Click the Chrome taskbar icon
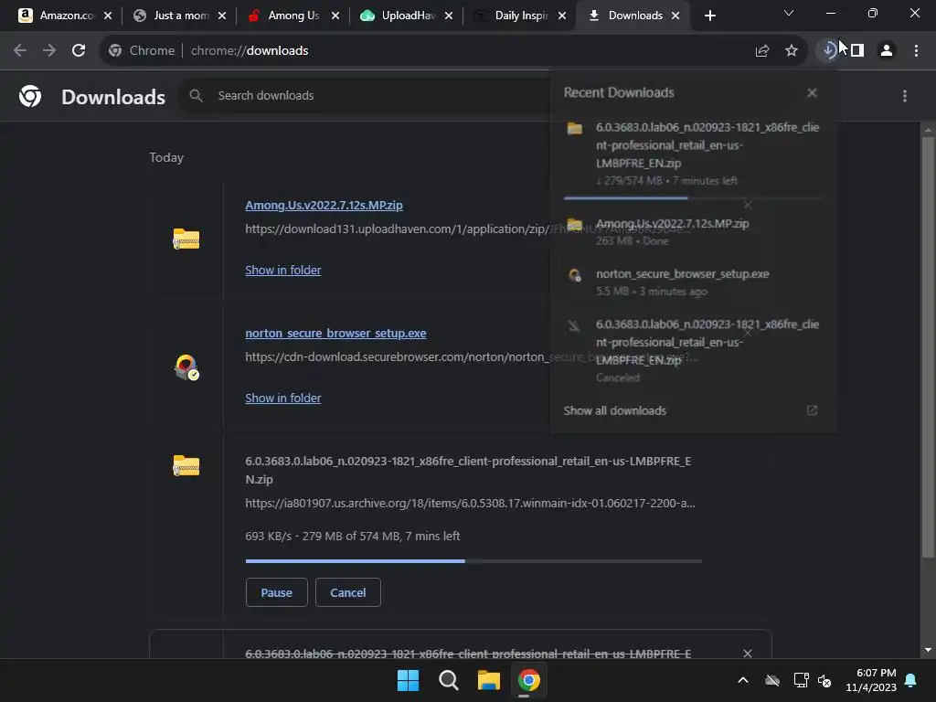 pyautogui.click(x=529, y=680)
